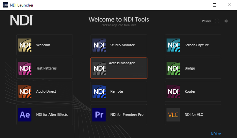The height and width of the screenshot is (138, 237).
Task: Click the NDI for Premiere Pro label
Action: pos(127,115)
